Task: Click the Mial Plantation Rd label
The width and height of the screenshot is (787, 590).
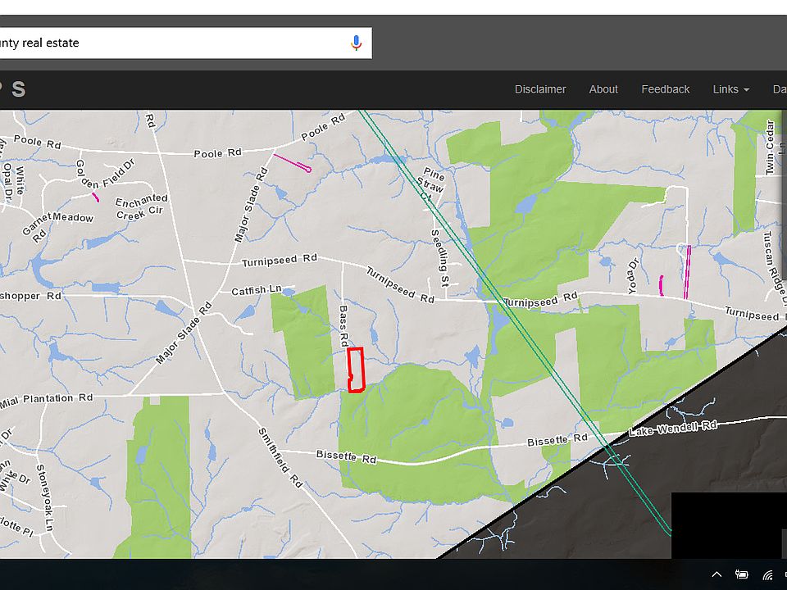Action: coord(47,398)
